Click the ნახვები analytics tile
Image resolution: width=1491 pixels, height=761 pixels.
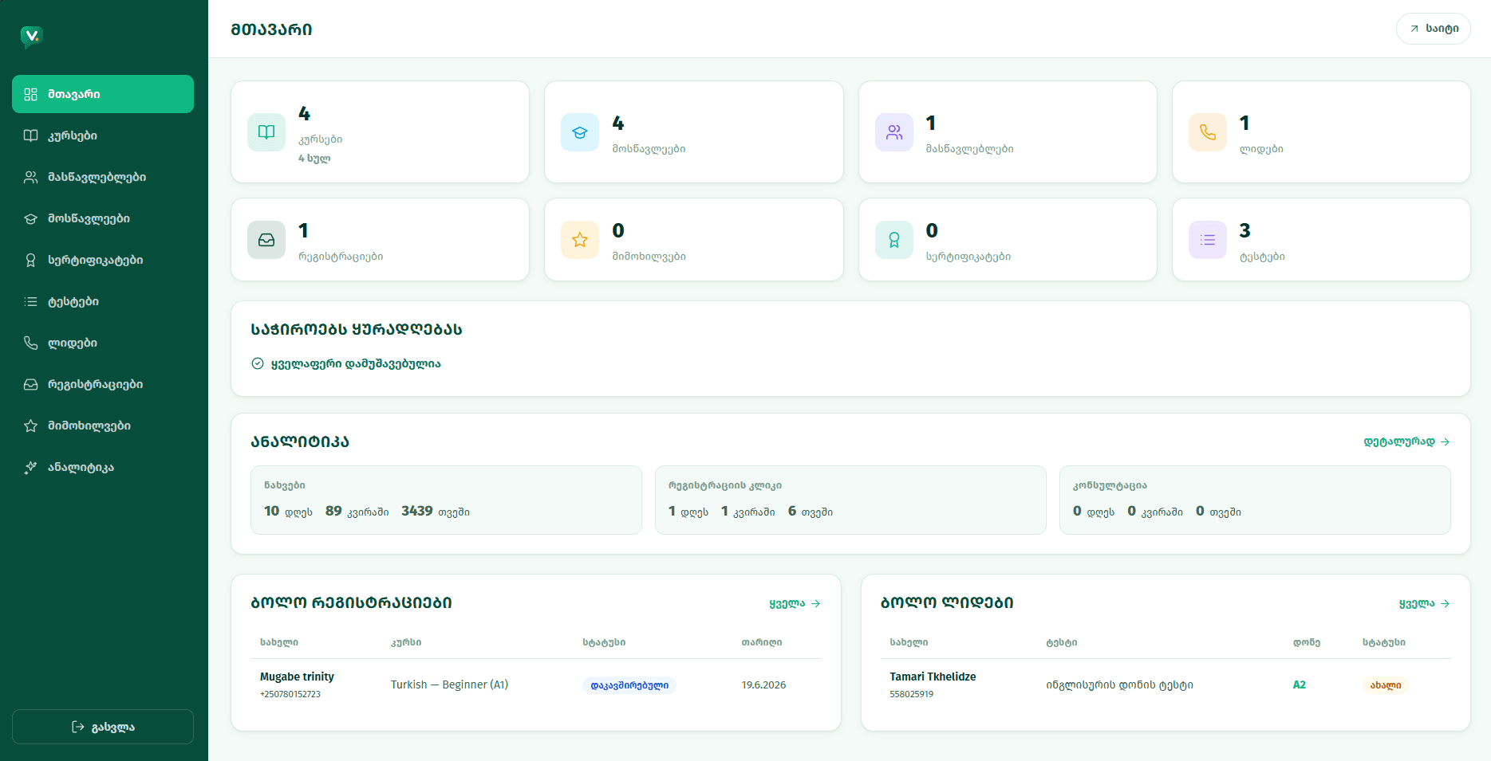click(x=446, y=500)
